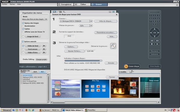The width and height of the screenshot is (180, 112).
Task: Skip to next chapter on remote
Action: pos(157,41)
